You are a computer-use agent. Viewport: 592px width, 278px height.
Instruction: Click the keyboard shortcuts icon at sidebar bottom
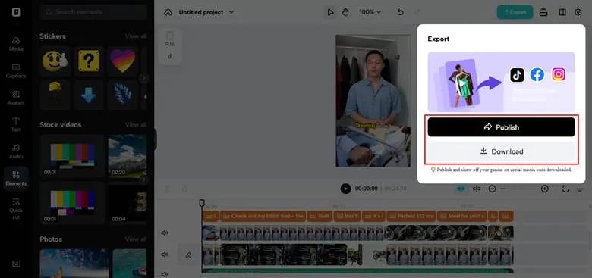tap(16, 264)
